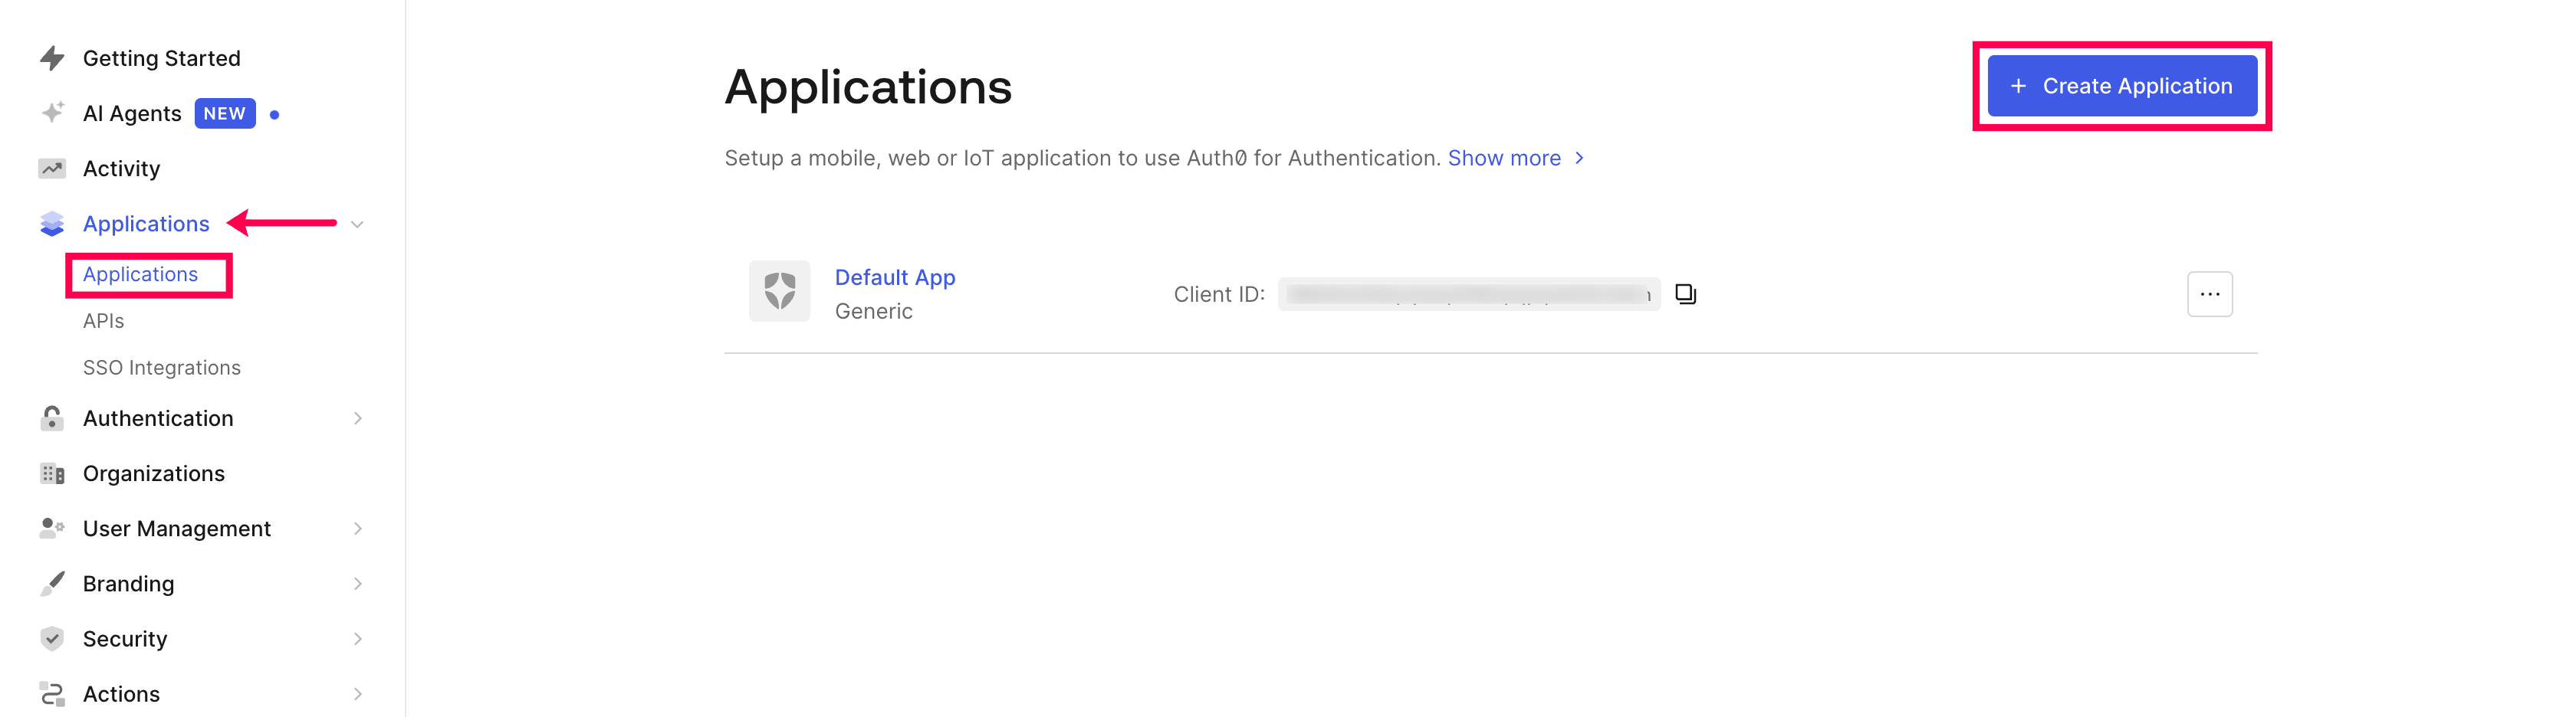
Task: Expand the Actions section chevron
Action: (x=357, y=693)
